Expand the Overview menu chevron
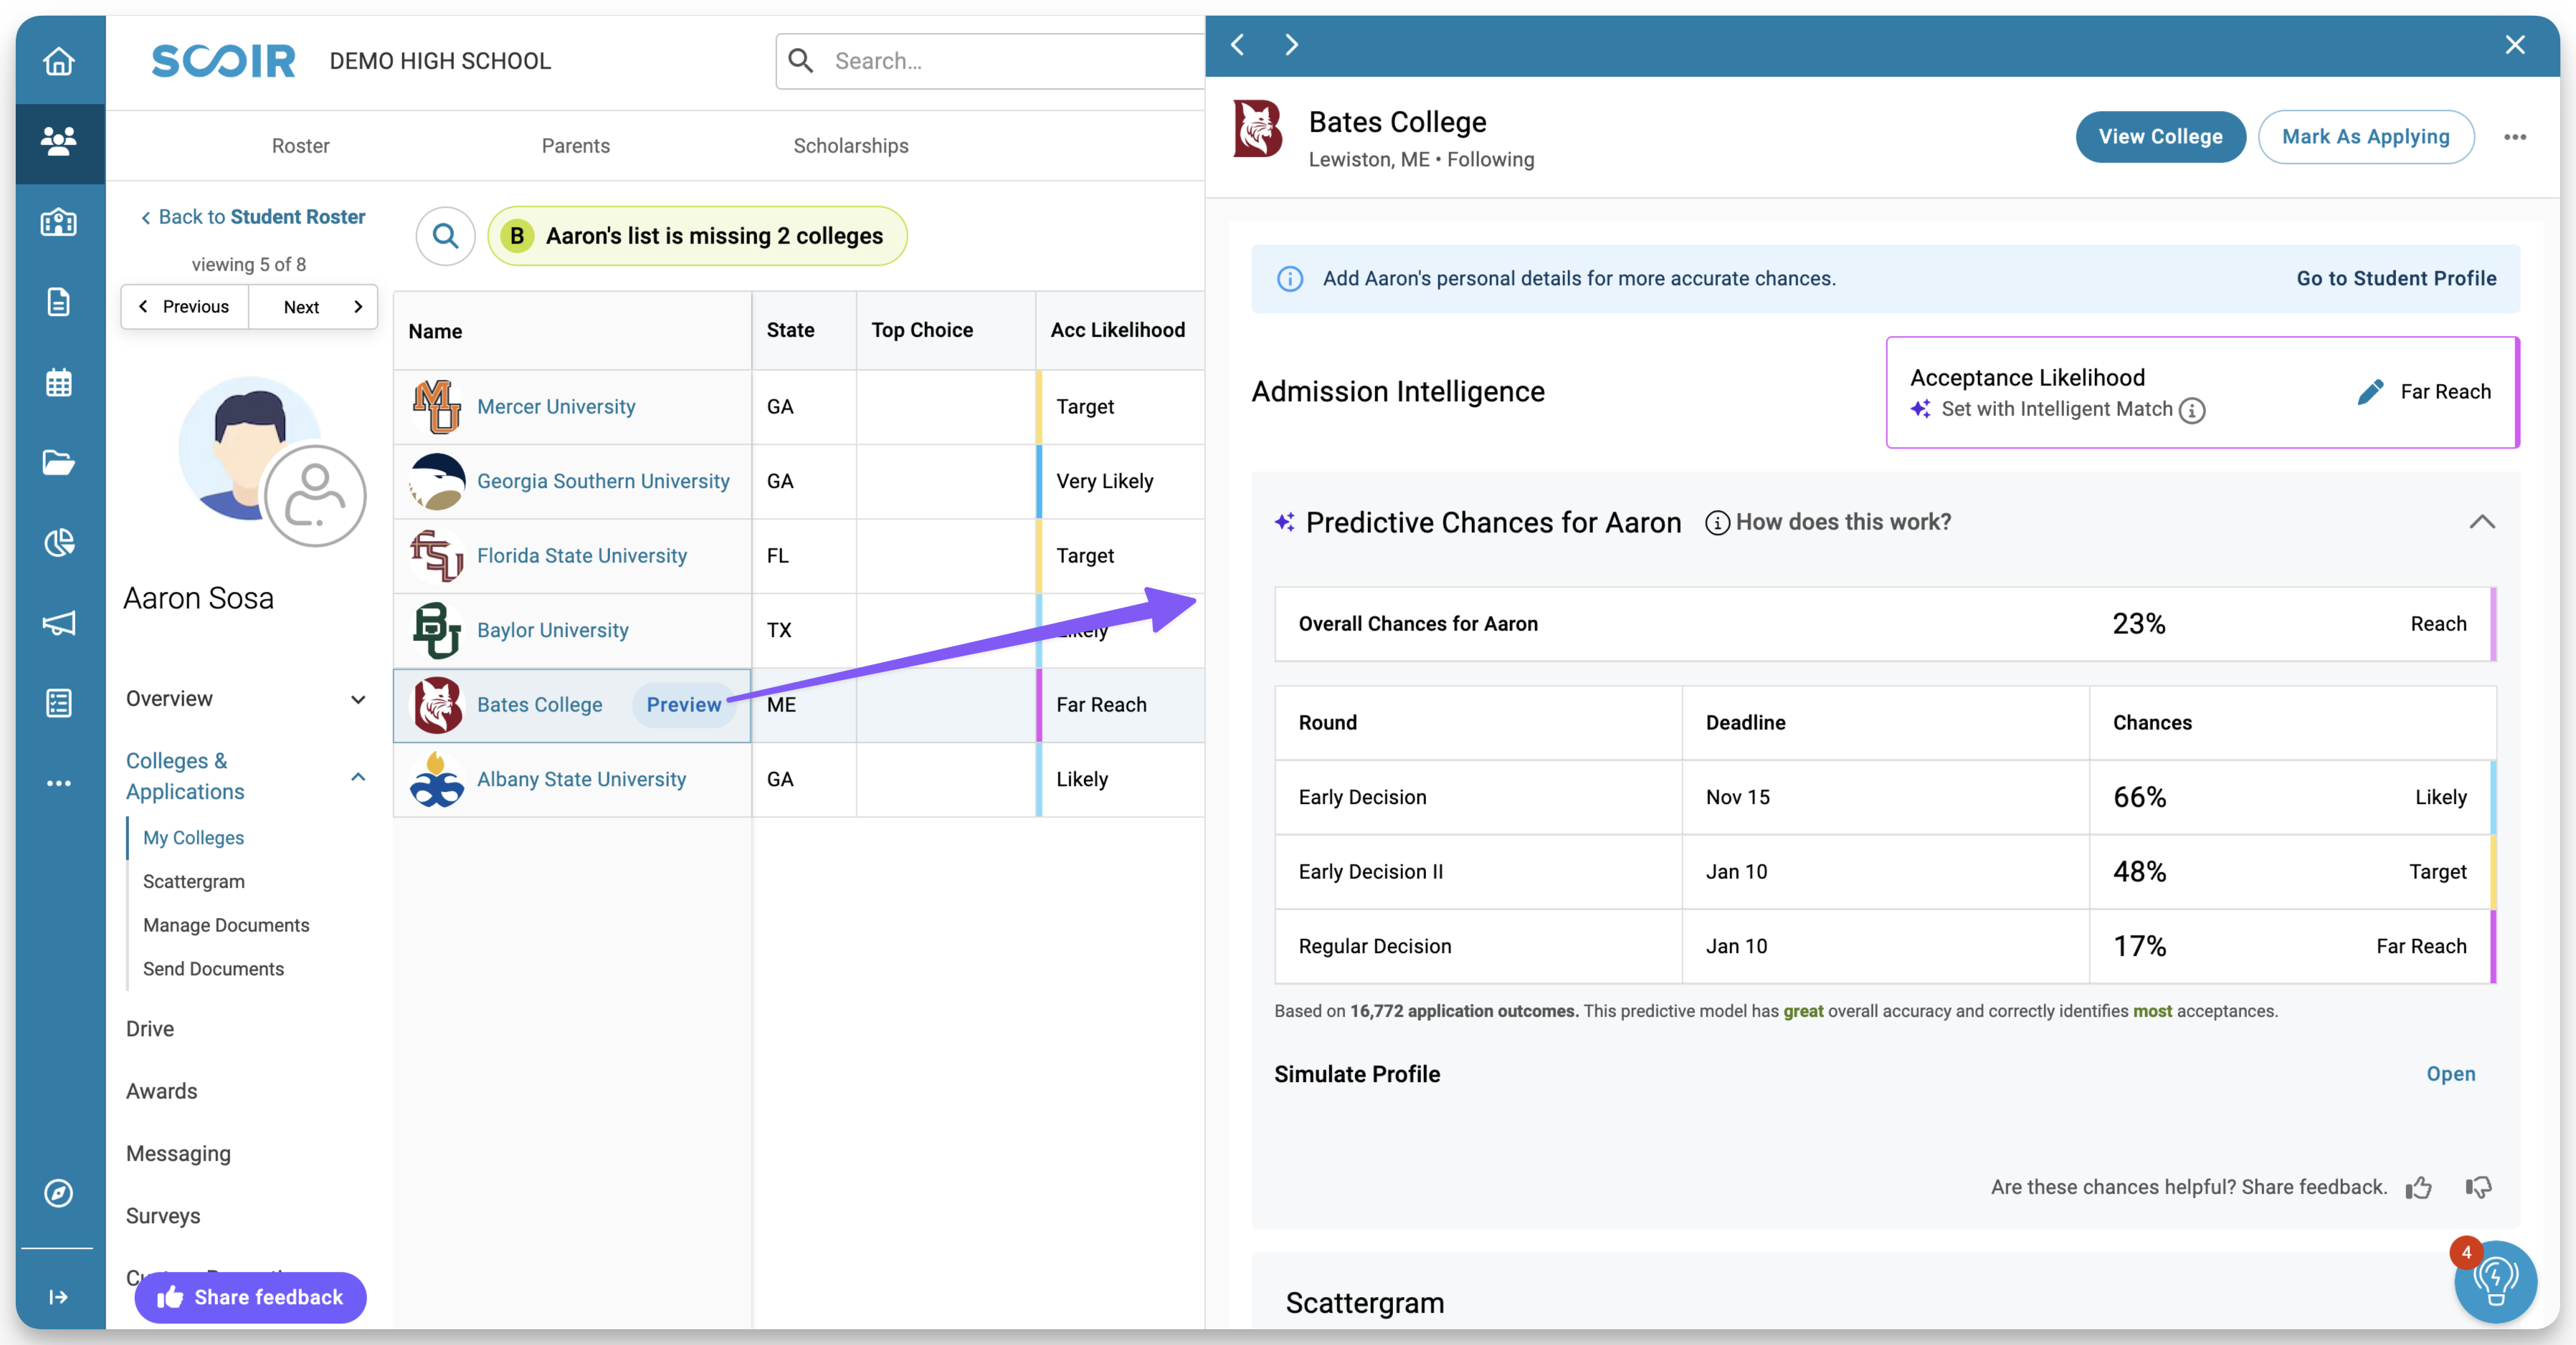The height and width of the screenshot is (1345, 2576). coord(358,699)
